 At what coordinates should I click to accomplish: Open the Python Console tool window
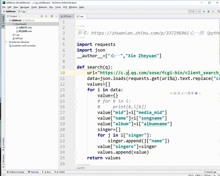(15, 172)
